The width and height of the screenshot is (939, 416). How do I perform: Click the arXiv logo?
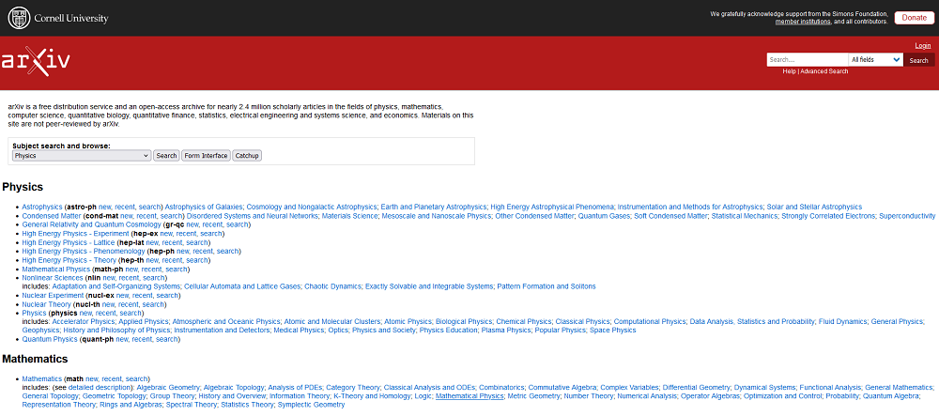point(36,62)
